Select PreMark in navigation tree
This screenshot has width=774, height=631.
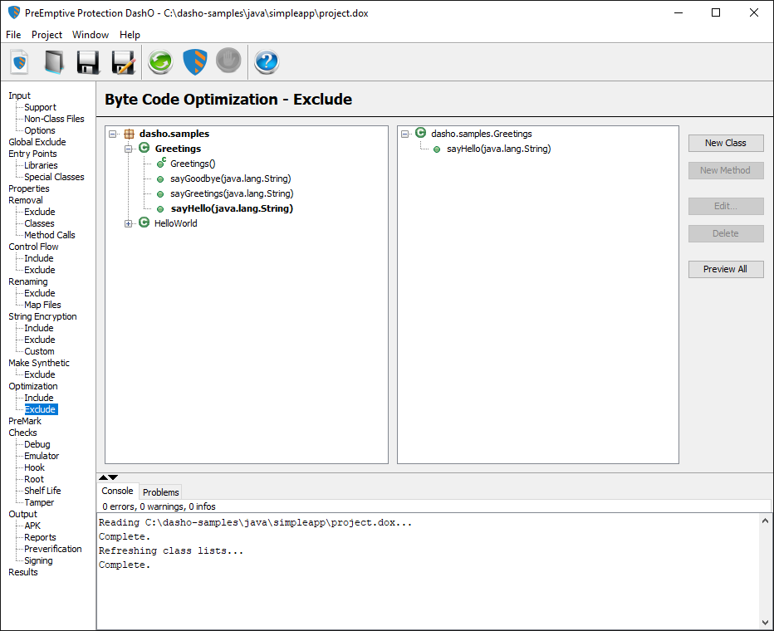25,421
